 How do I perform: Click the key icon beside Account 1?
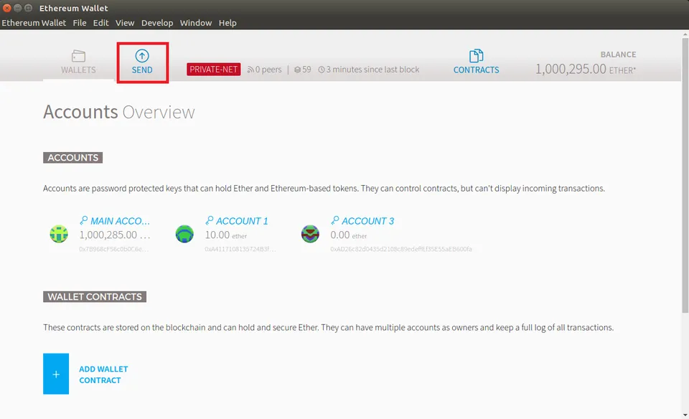(x=209, y=220)
